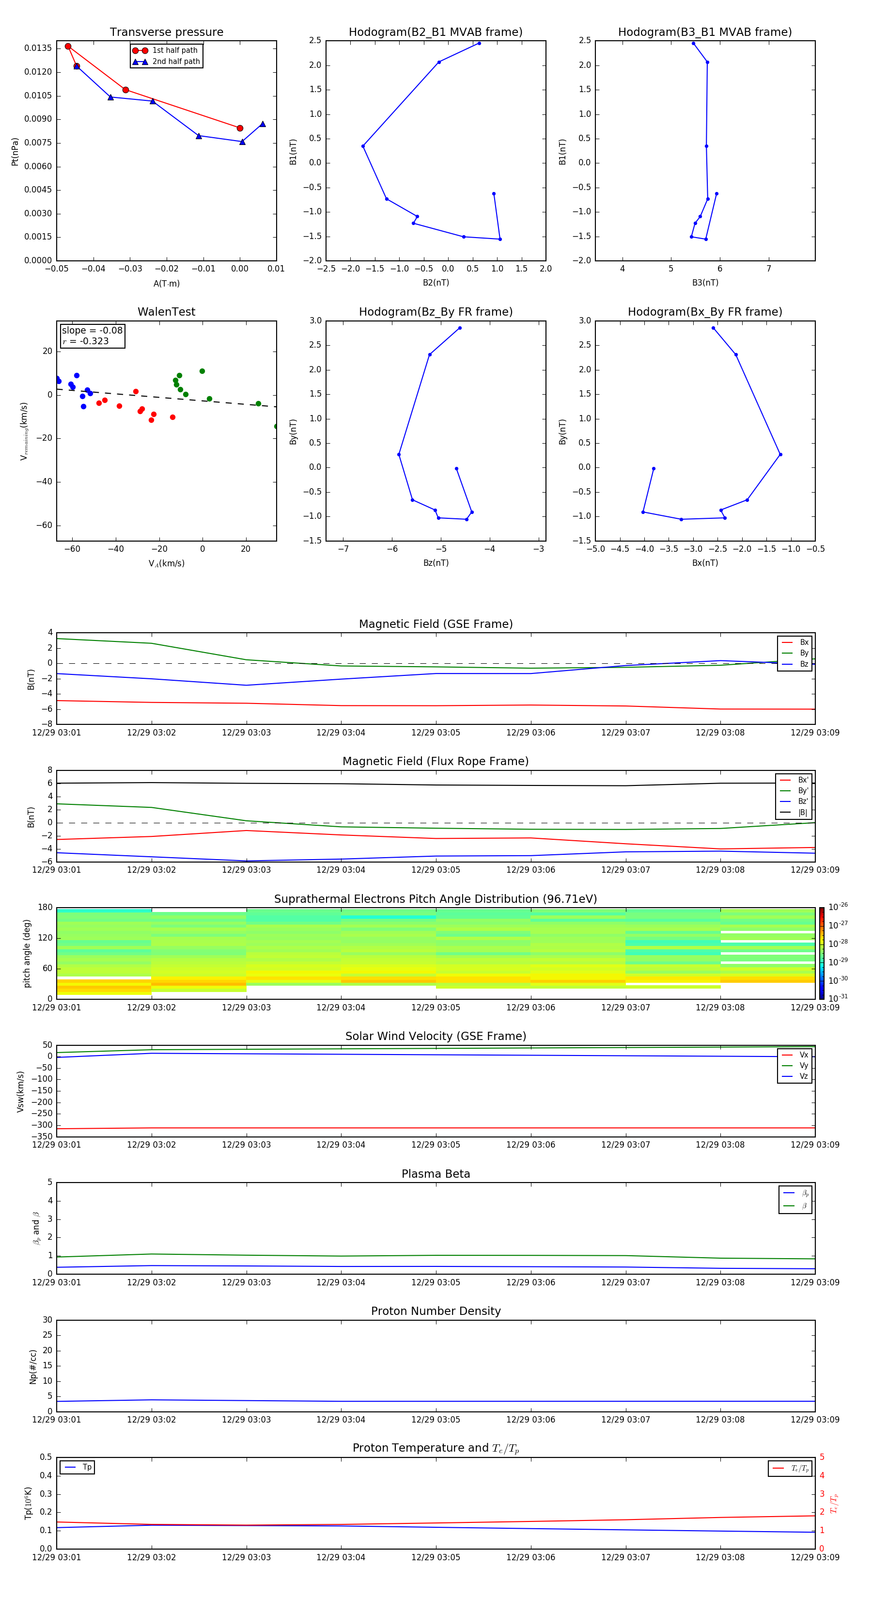
Task: Click the 'B3(nT)' x-axis label
Action: (705, 283)
